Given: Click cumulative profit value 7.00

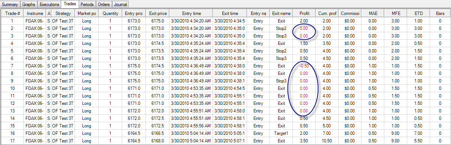Looking at the screenshot, I should click(x=327, y=133).
